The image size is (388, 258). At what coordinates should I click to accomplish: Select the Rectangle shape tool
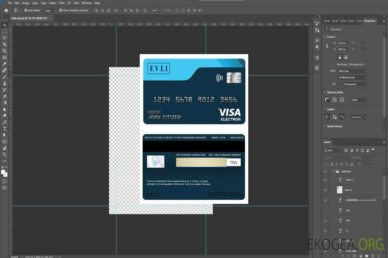point(4,142)
